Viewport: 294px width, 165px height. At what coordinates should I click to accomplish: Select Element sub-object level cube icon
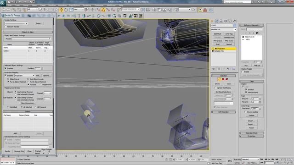click(x=226, y=79)
